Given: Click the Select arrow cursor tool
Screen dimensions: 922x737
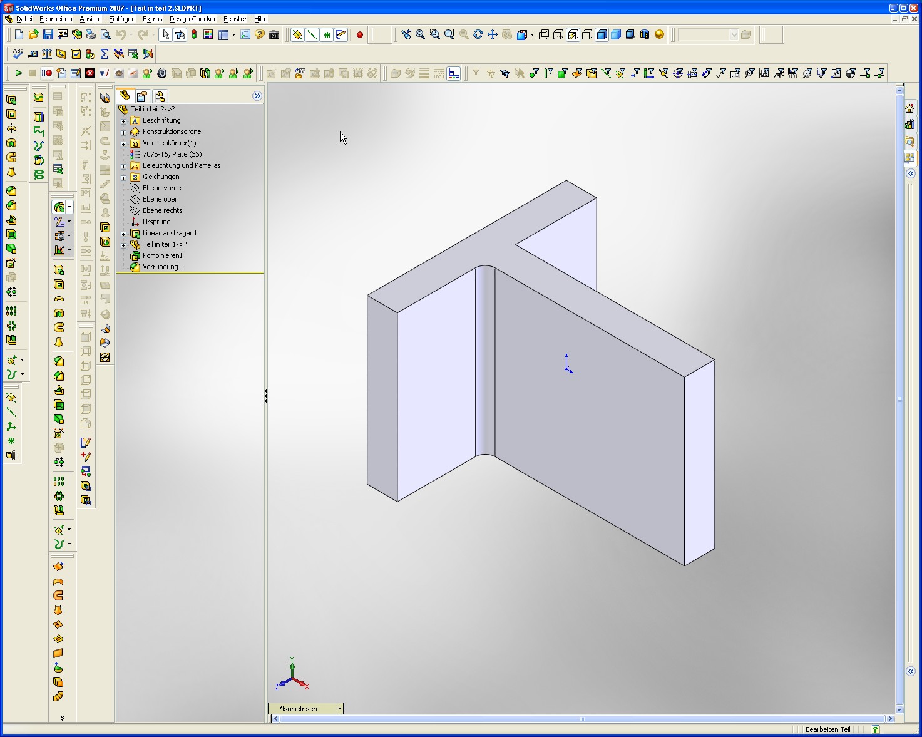Looking at the screenshot, I should [165, 34].
